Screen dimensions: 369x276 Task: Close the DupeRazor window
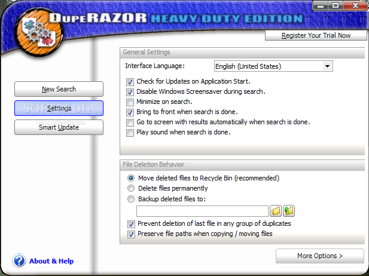[x=355, y=5]
